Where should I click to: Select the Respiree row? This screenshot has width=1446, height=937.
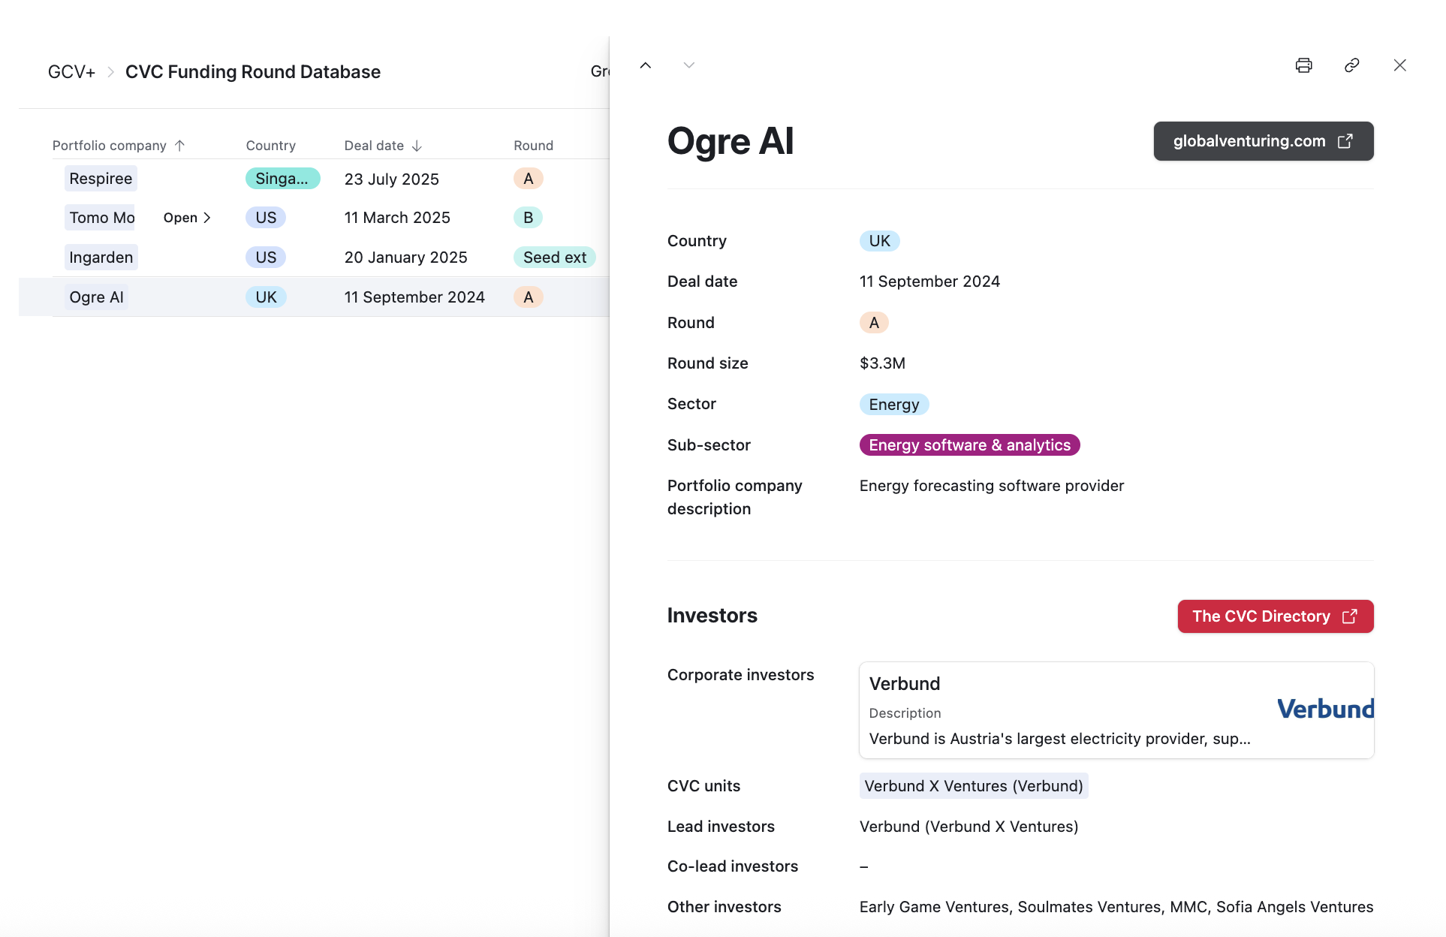pos(101,179)
